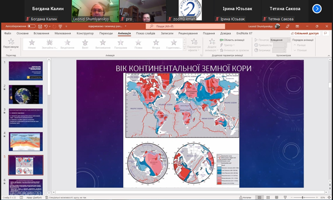Open Notes in status bar
This screenshot has height=200, width=333.
(x=245, y=197)
